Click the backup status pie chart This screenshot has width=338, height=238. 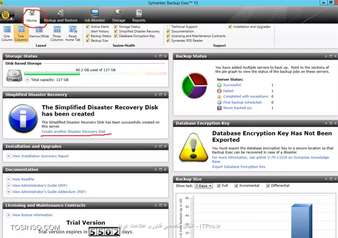tap(194, 86)
